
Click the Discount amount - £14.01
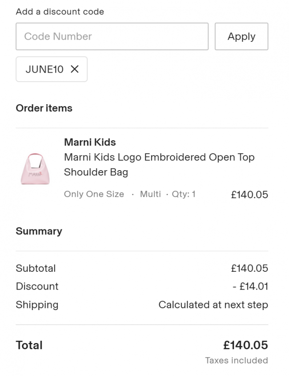pyautogui.click(x=250, y=286)
